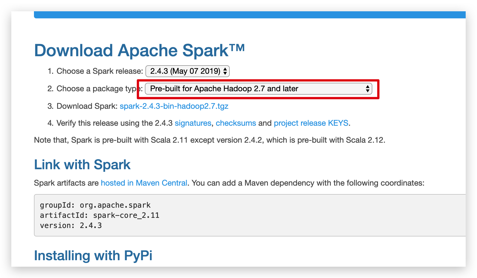Viewport: 477px width, 278px height.
Task: Download spark-2.4.3-bin-hadoop2.7.tgz
Action: (x=174, y=106)
